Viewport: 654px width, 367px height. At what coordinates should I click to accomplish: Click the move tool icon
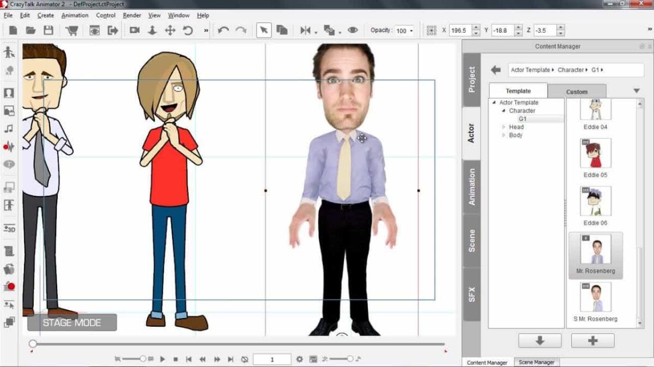(170, 30)
